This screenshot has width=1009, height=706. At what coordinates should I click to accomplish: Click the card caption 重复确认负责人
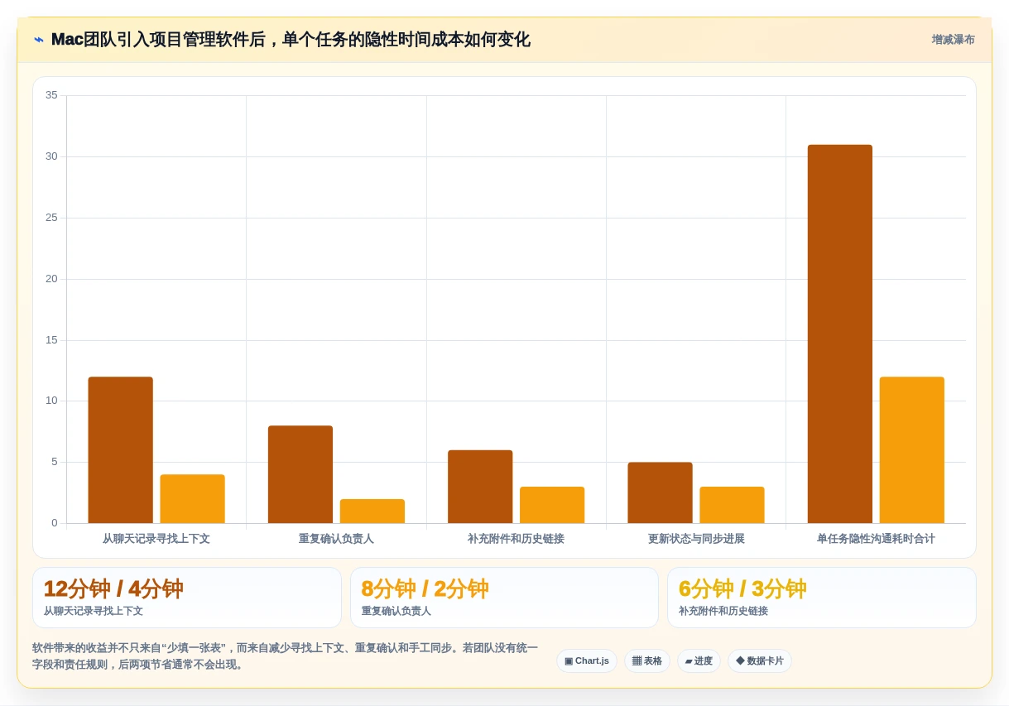(396, 611)
